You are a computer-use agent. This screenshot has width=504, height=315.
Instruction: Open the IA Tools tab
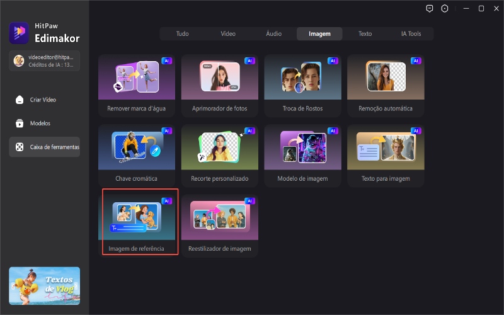point(411,33)
